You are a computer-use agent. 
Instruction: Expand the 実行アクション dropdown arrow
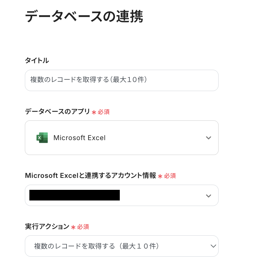[x=213, y=246]
